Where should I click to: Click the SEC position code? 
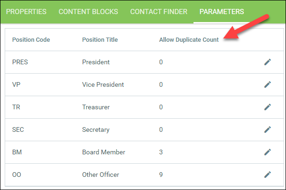click(18, 129)
